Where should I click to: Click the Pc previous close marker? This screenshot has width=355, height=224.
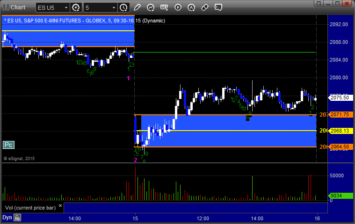[x=8, y=145]
